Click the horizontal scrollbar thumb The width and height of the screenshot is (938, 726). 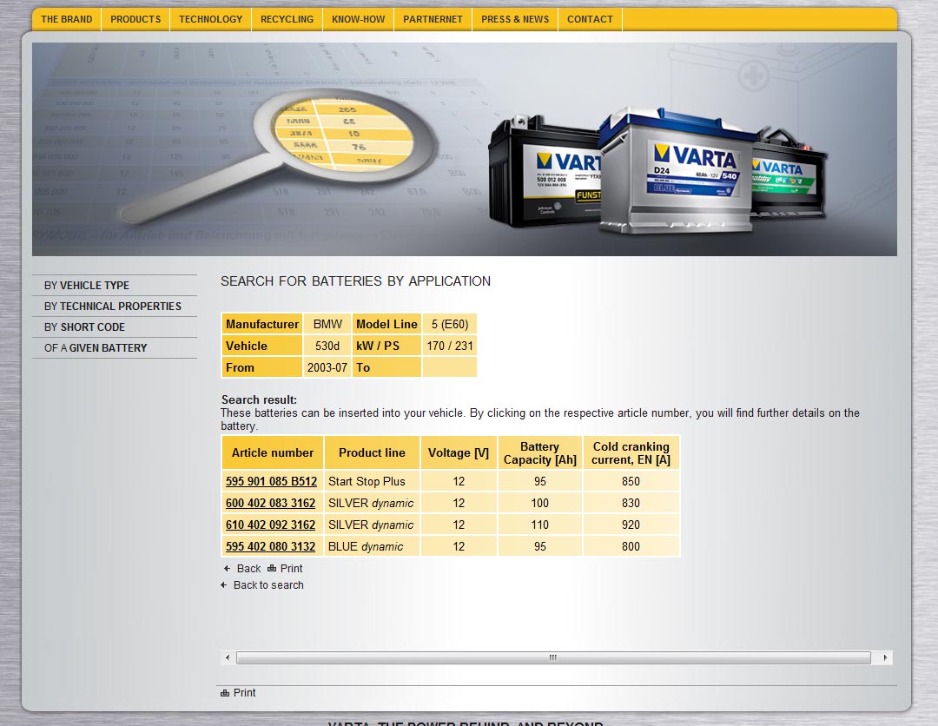[x=553, y=657]
